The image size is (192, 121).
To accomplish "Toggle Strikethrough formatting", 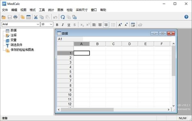I will (x=75, y=25).
